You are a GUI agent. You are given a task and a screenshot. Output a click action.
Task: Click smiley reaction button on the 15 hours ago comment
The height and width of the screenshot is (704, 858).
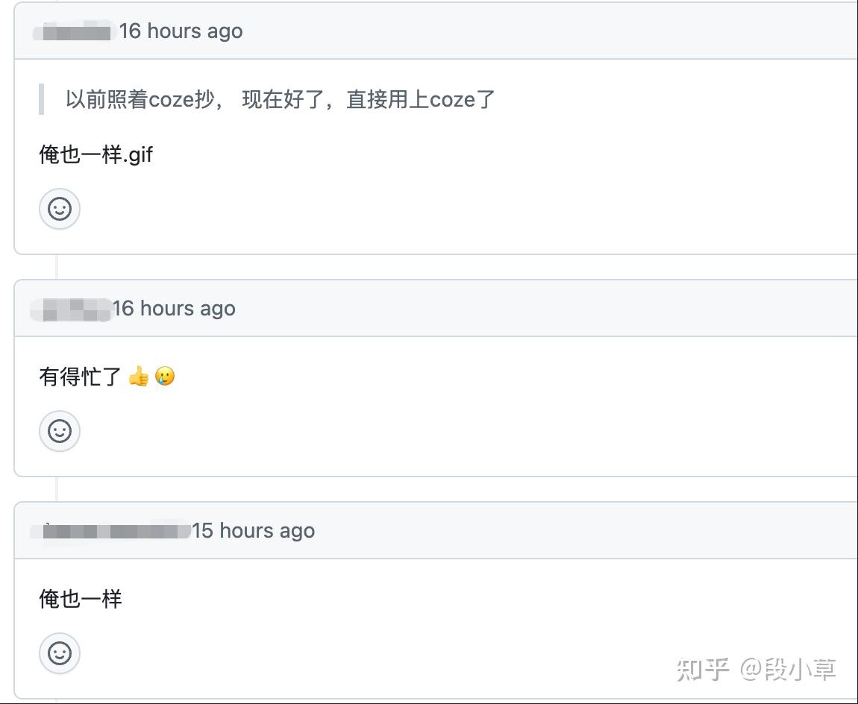60,653
